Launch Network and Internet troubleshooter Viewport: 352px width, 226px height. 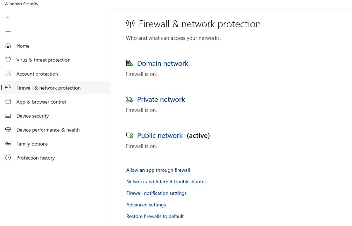pyautogui.click(x=166, y=182)
